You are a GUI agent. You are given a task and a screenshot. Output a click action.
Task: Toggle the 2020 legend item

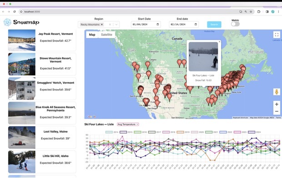point(197,132)
